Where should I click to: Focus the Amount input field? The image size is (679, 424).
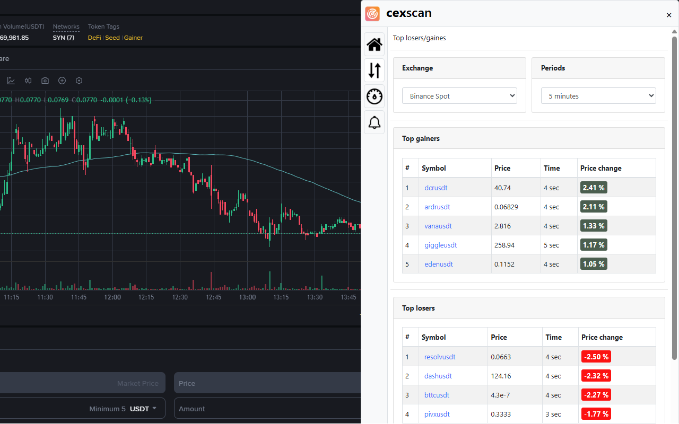pos(267,409)
